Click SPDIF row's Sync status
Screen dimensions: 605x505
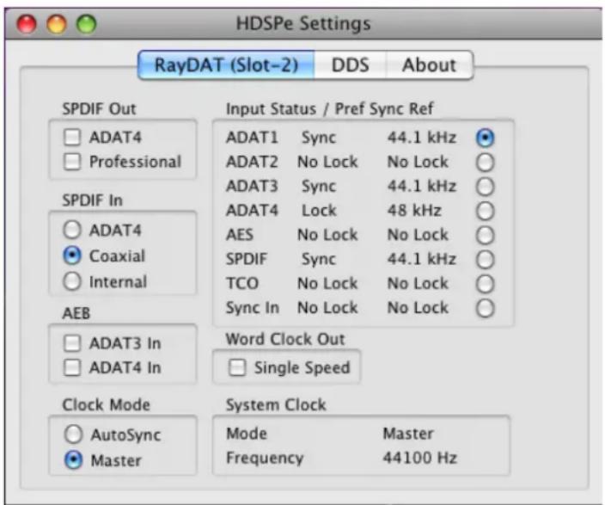pos(319,259)
